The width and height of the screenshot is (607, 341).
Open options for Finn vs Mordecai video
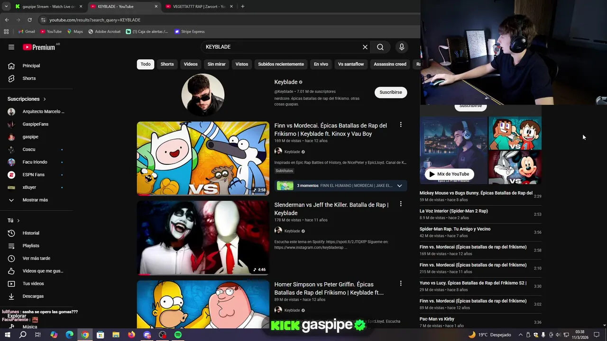(x=401, y=125)
